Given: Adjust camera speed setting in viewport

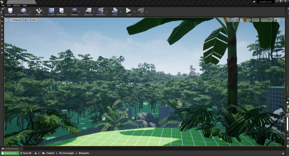Looking at the screenshot, I should point(277,20).
